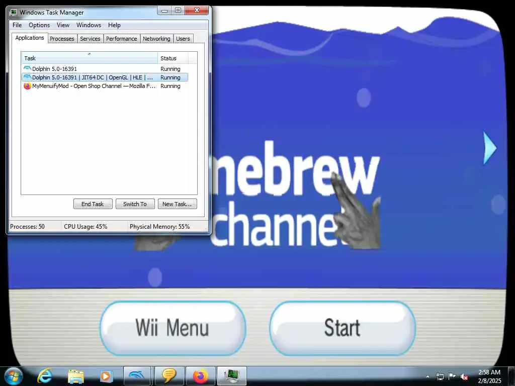
Task: Open the clock showing 2:58 AM
Action: pos(489,376)
